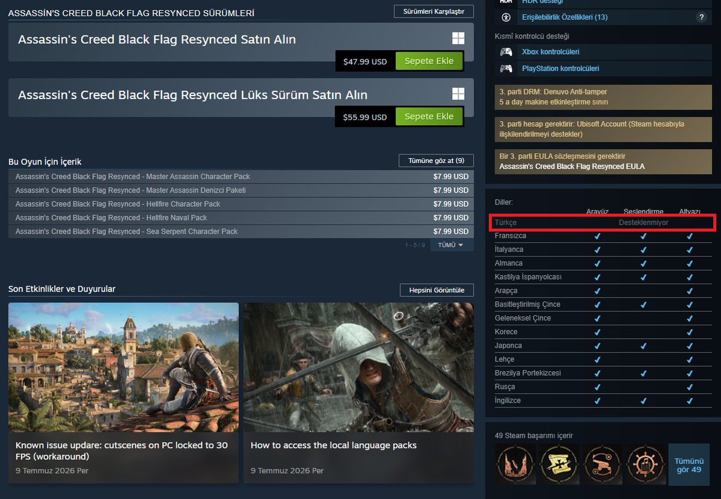Click the Korece language label
Screen dimensions: 721x499
click(506, 332)
